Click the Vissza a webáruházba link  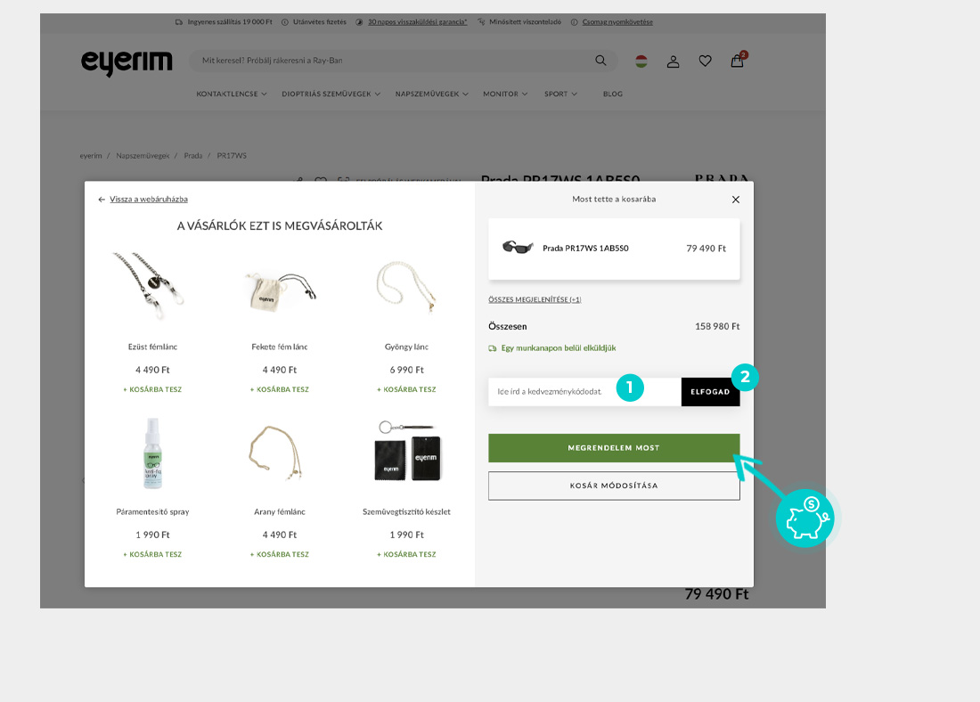(149, 200)
